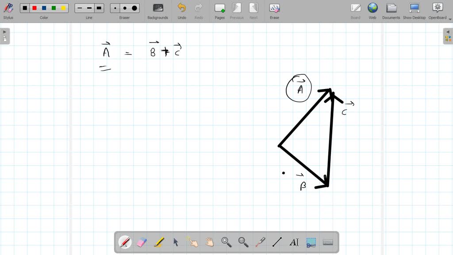Select the Write Text tool
Image resolution: width=453 pixels, height=255 pixels.
[x=294, y=242]
